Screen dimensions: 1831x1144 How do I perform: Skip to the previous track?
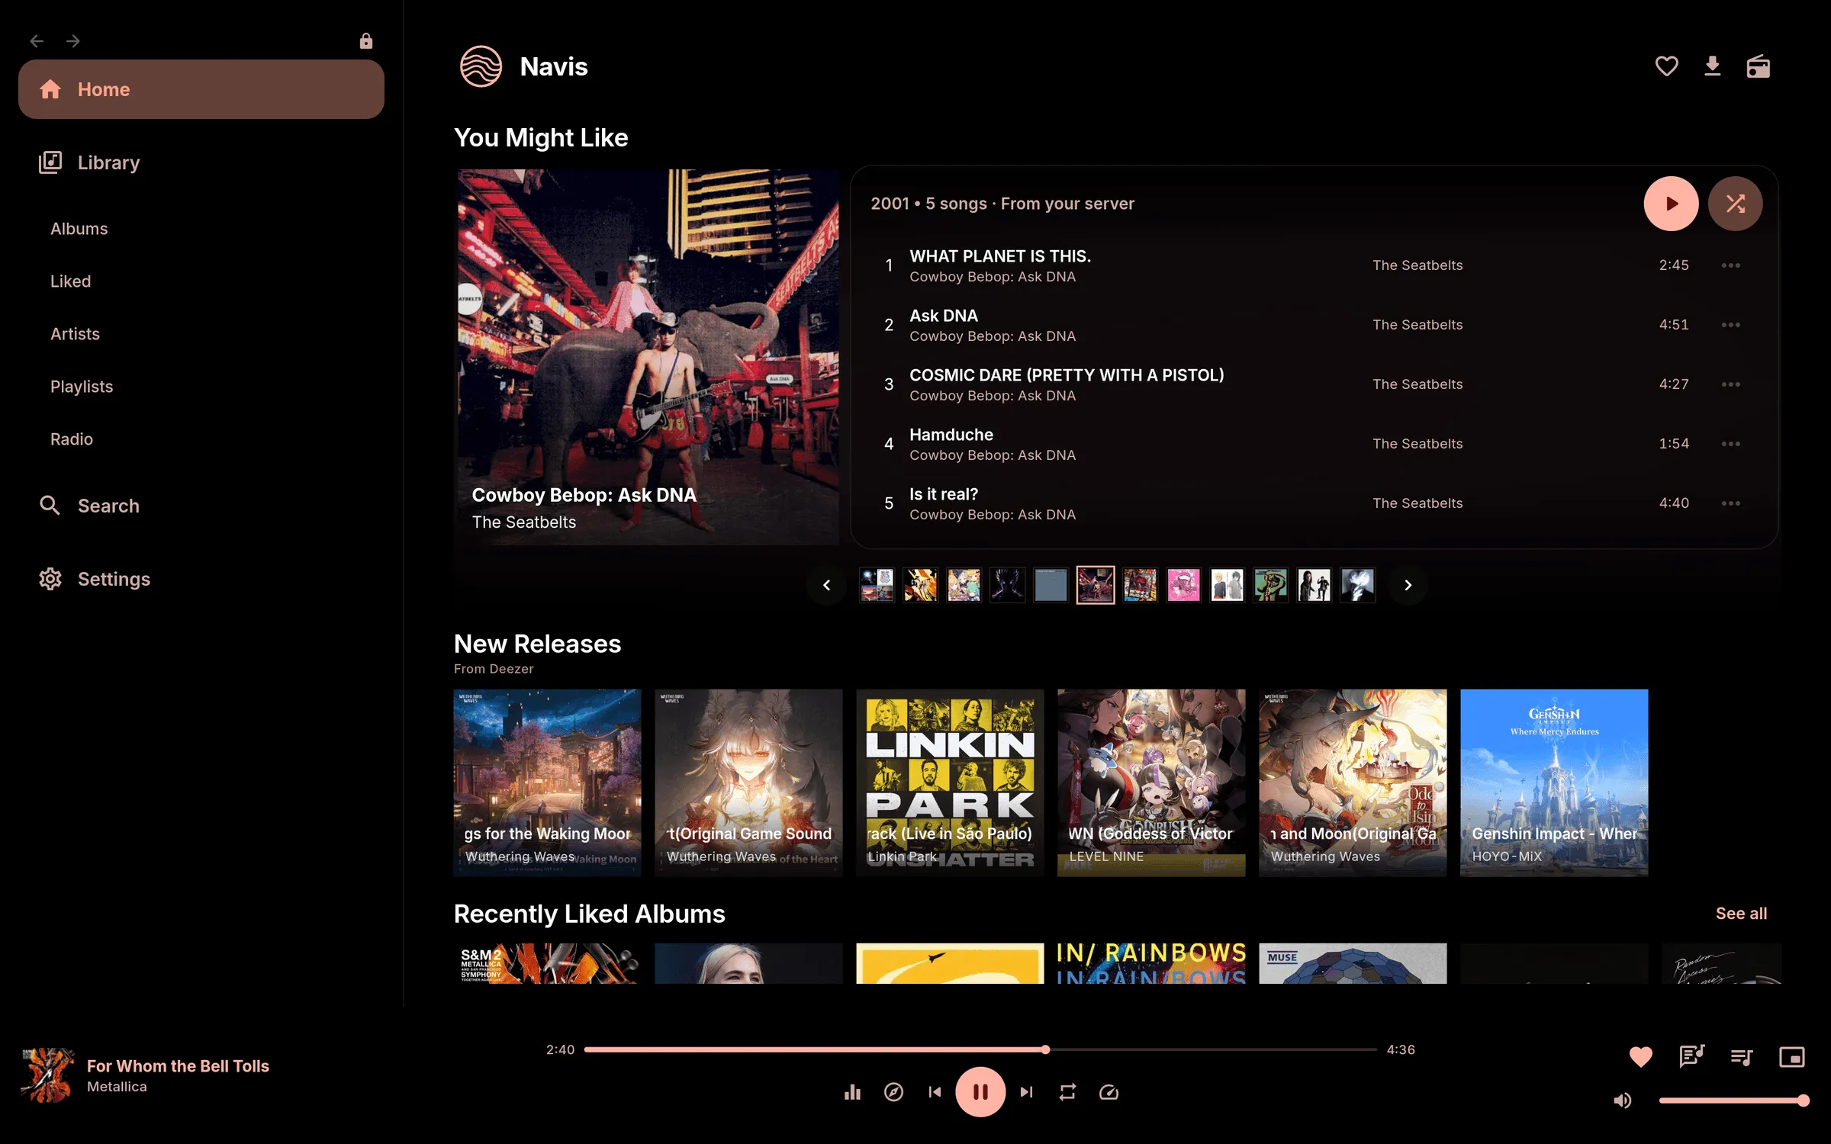935,1092
